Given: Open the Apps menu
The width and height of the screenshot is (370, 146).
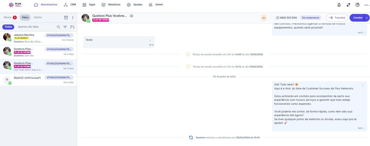Looking at the screenshot, I should click(89, 5).
